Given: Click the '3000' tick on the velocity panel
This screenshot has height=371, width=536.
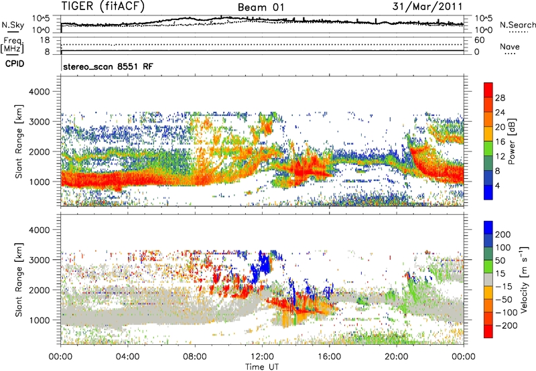Looking at the screenshot, I should tap(39, 260).
